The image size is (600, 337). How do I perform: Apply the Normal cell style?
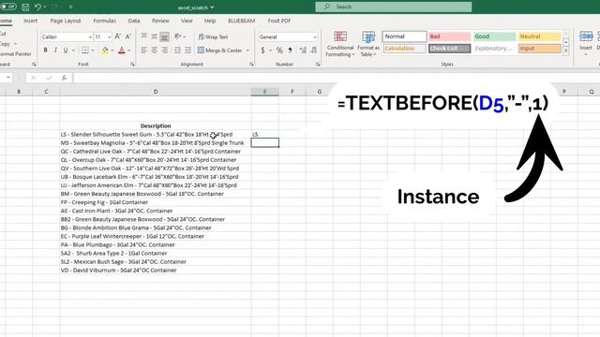(x=404, y=37)
